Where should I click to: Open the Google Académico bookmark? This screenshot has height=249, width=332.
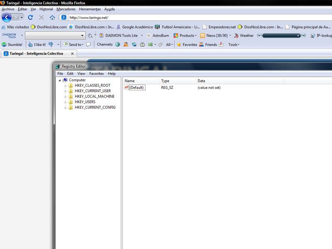(134, 27)
